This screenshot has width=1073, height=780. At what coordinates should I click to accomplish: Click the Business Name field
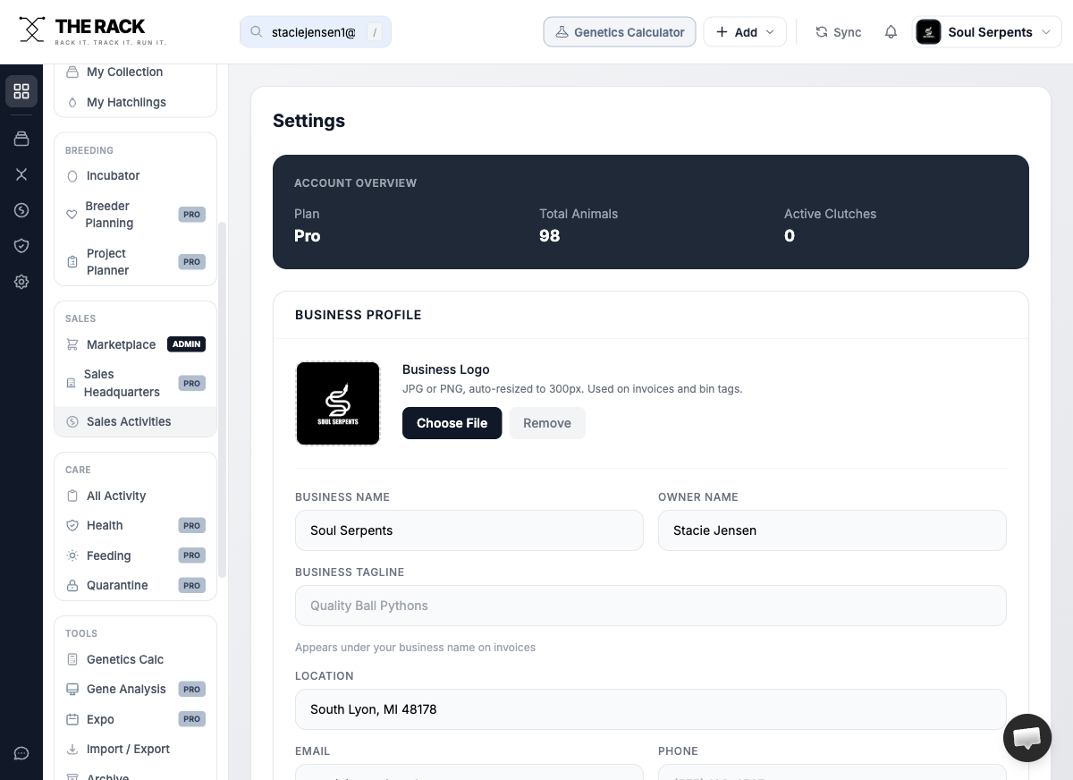point(469,530)
